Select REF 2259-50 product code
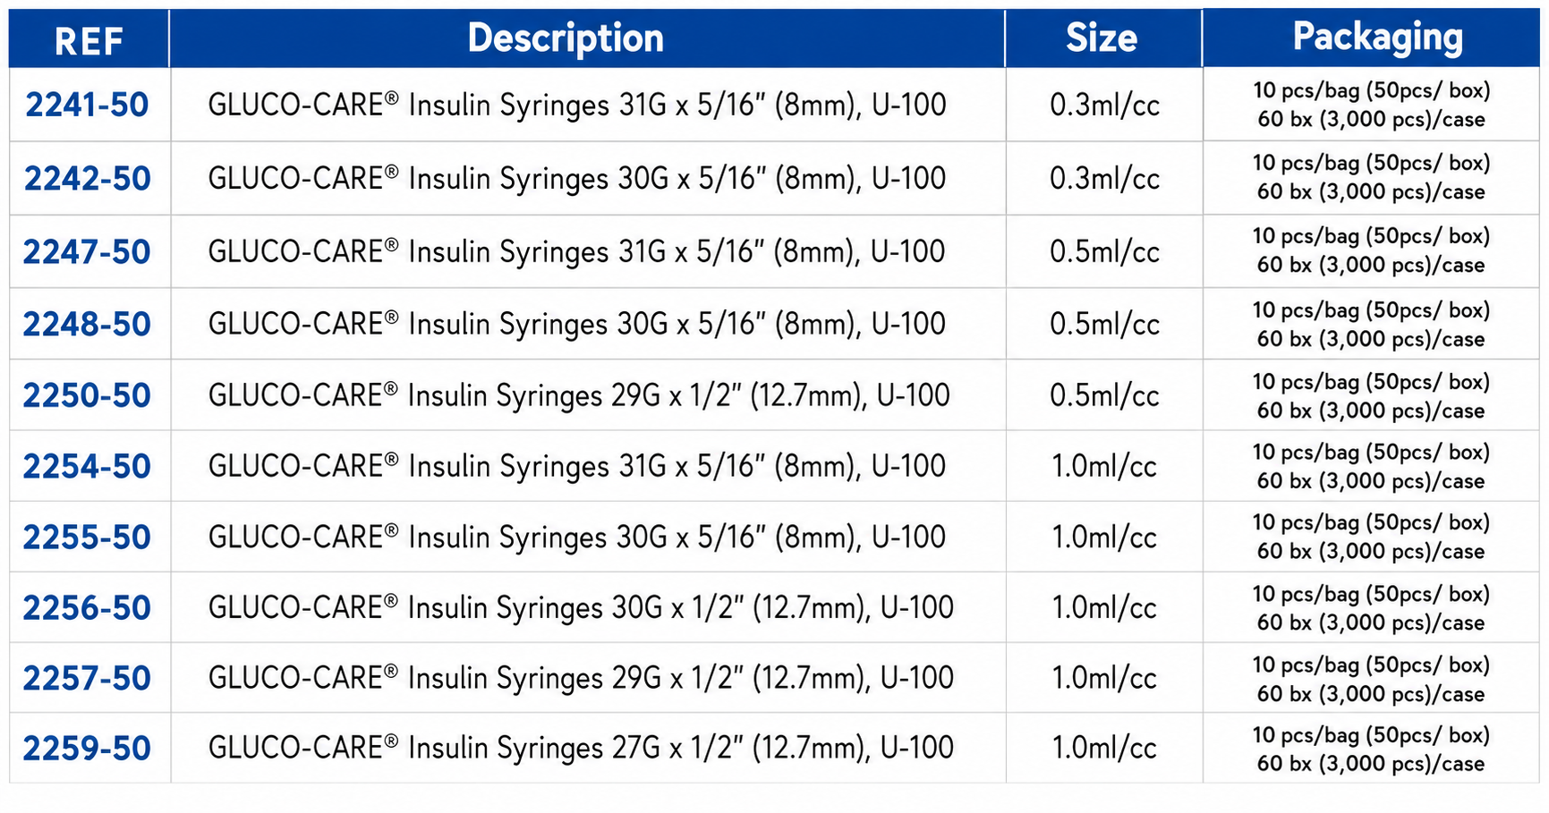Image resolution: width=1549 pixels, height=813 pixels. click(x=87, y=749)
